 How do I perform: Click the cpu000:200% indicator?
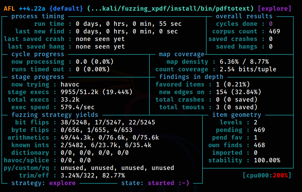267,175
